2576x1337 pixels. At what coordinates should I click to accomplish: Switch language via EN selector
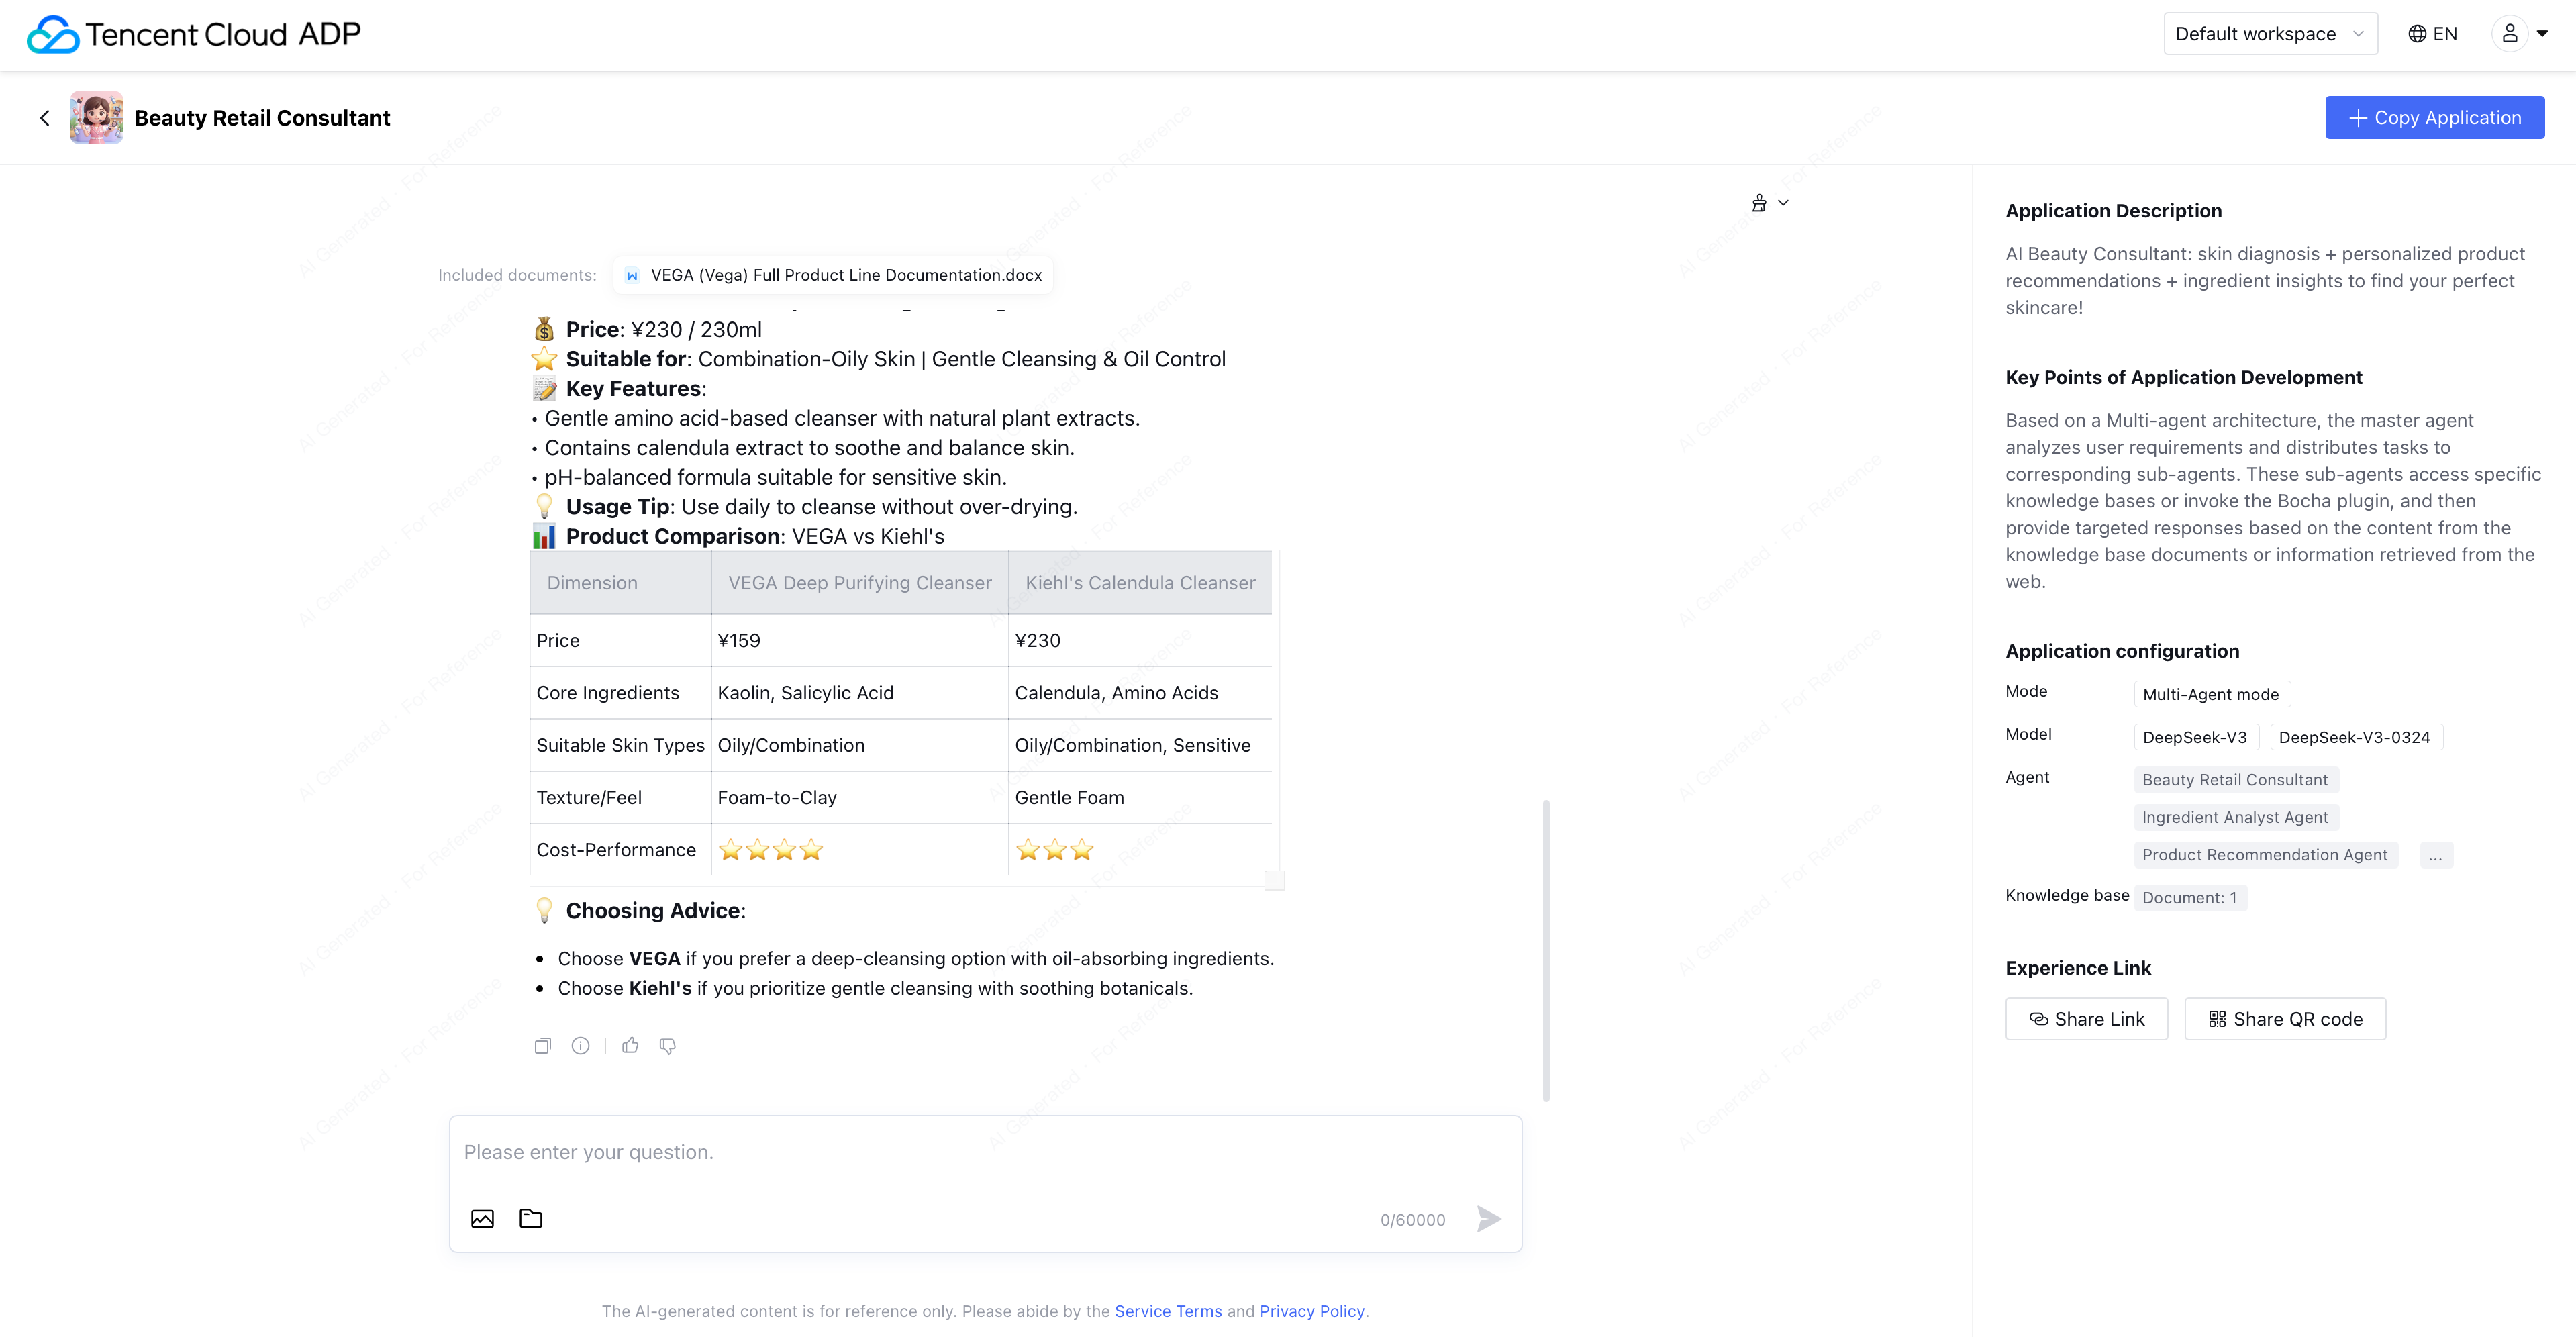[x=2432, y=34]
